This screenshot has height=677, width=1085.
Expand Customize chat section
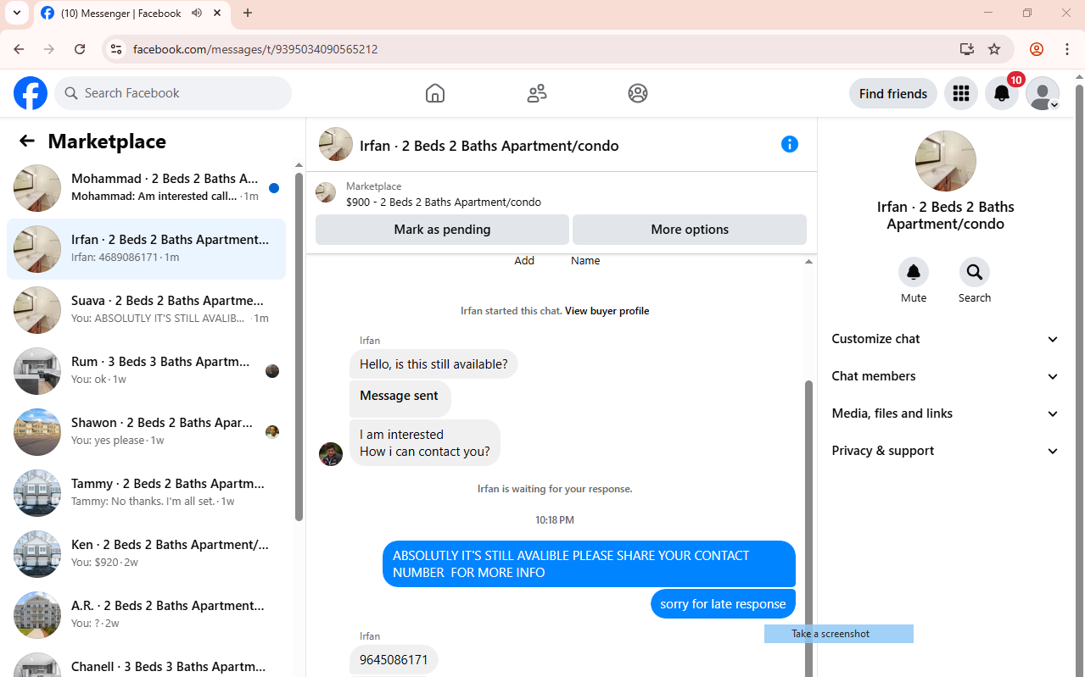945,339
